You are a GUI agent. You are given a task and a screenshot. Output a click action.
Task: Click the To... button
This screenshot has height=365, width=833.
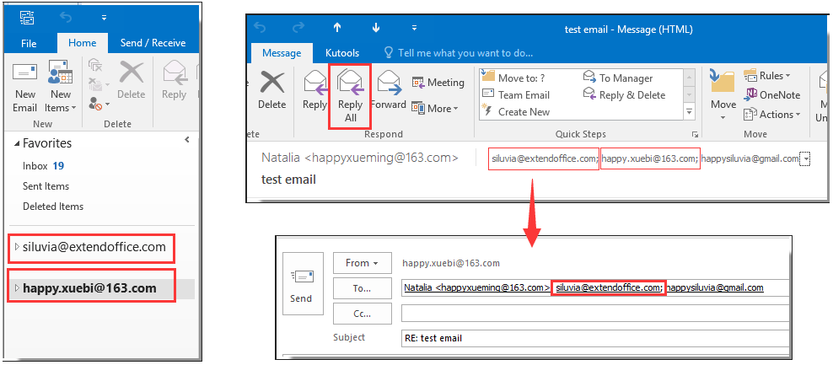tap(363, 288)
